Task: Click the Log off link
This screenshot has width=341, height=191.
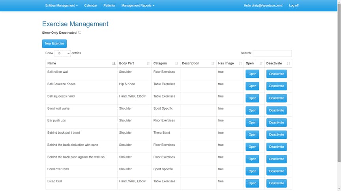Action: (294, 6)
